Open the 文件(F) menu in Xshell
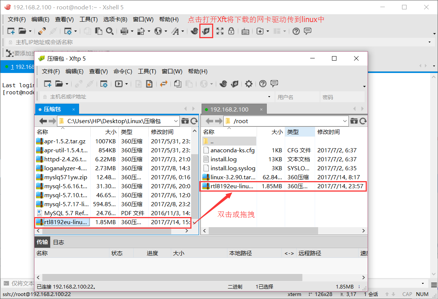The width and height of the screenshot is (438, 299). pyautogui.click(x=17, y=19)
